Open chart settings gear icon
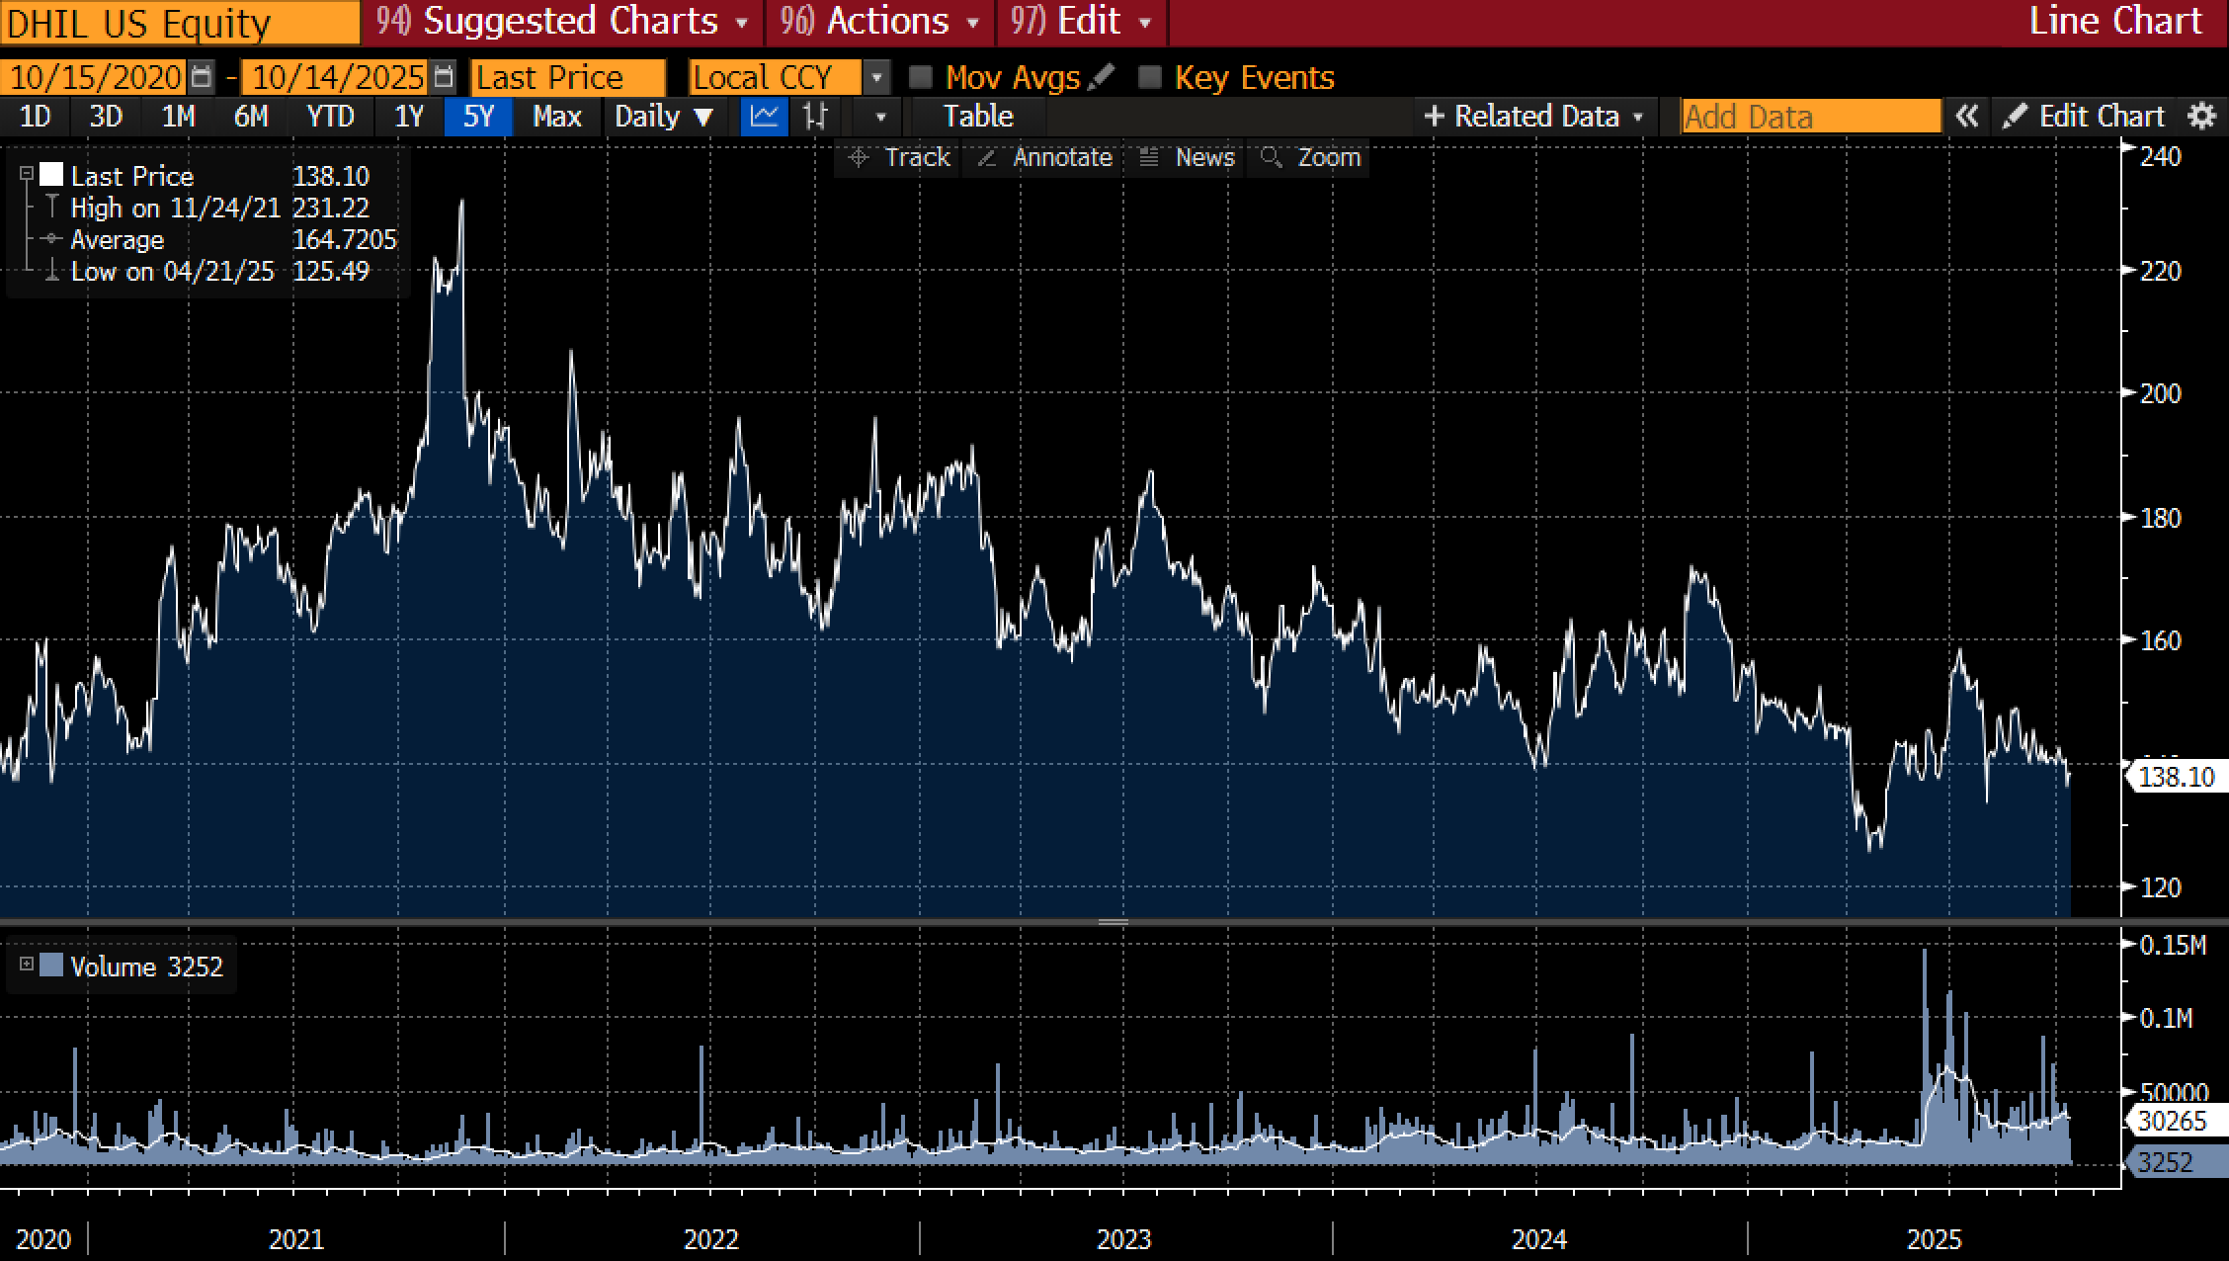 tap(2202, 117)
